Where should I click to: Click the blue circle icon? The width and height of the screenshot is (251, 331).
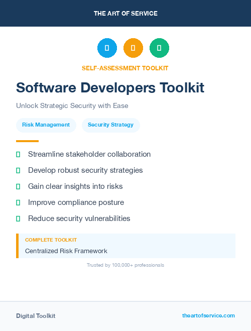click(107, 48)
